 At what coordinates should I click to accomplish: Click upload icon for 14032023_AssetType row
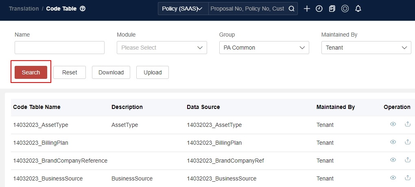coord(407,124)
